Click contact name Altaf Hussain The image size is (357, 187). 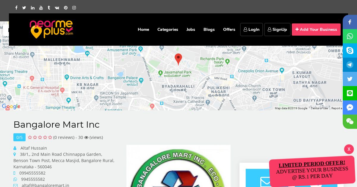(34, 148)
